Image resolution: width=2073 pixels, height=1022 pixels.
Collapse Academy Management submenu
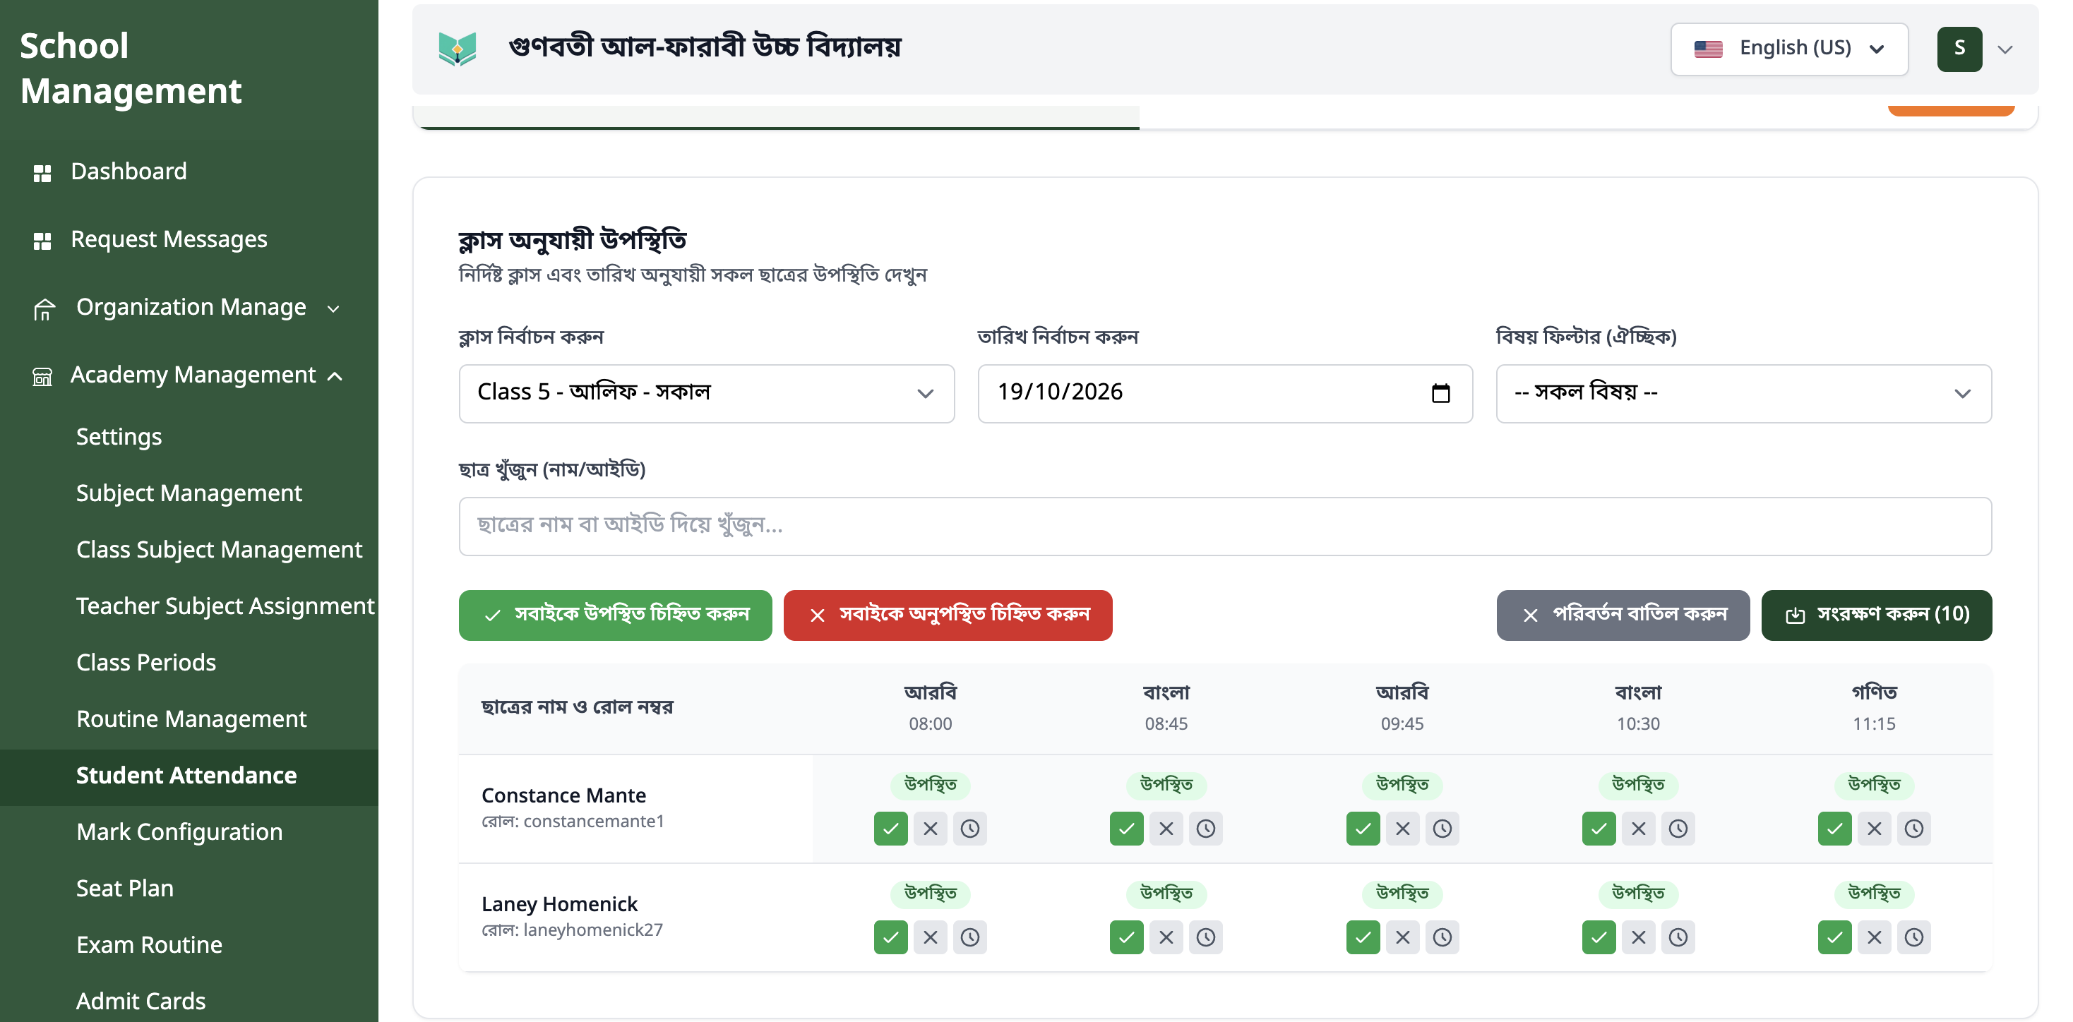tap(335, 375)
